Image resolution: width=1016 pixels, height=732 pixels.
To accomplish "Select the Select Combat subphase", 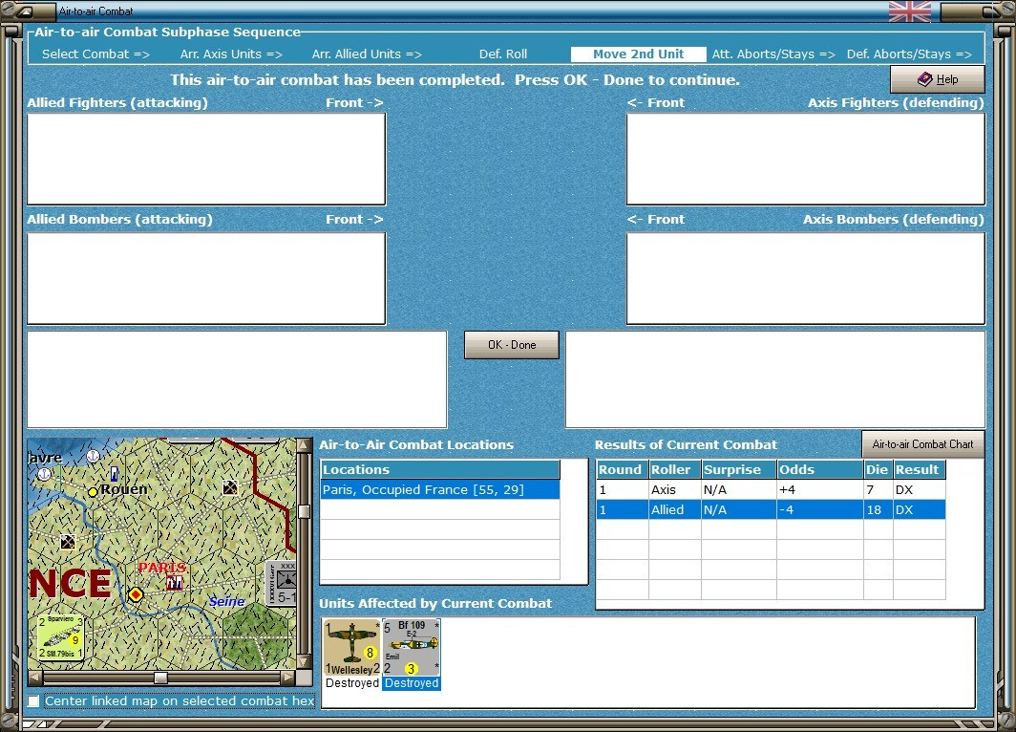I will [x=95, y=54].
